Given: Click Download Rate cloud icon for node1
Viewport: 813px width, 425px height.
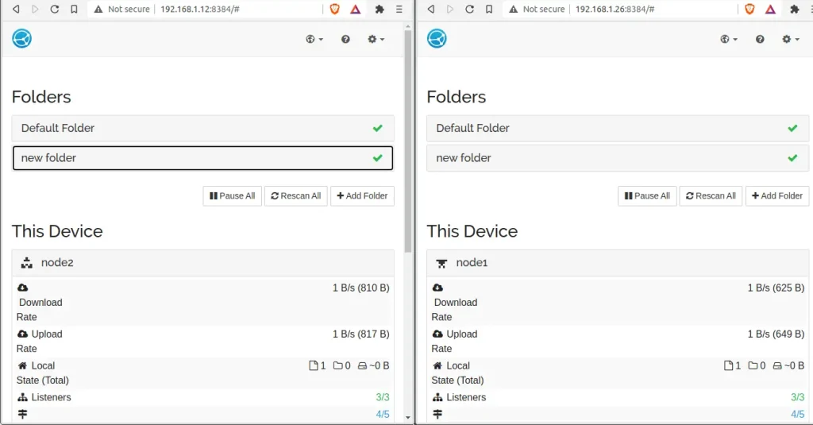Looking at the screenshot, I should [437, 288].
